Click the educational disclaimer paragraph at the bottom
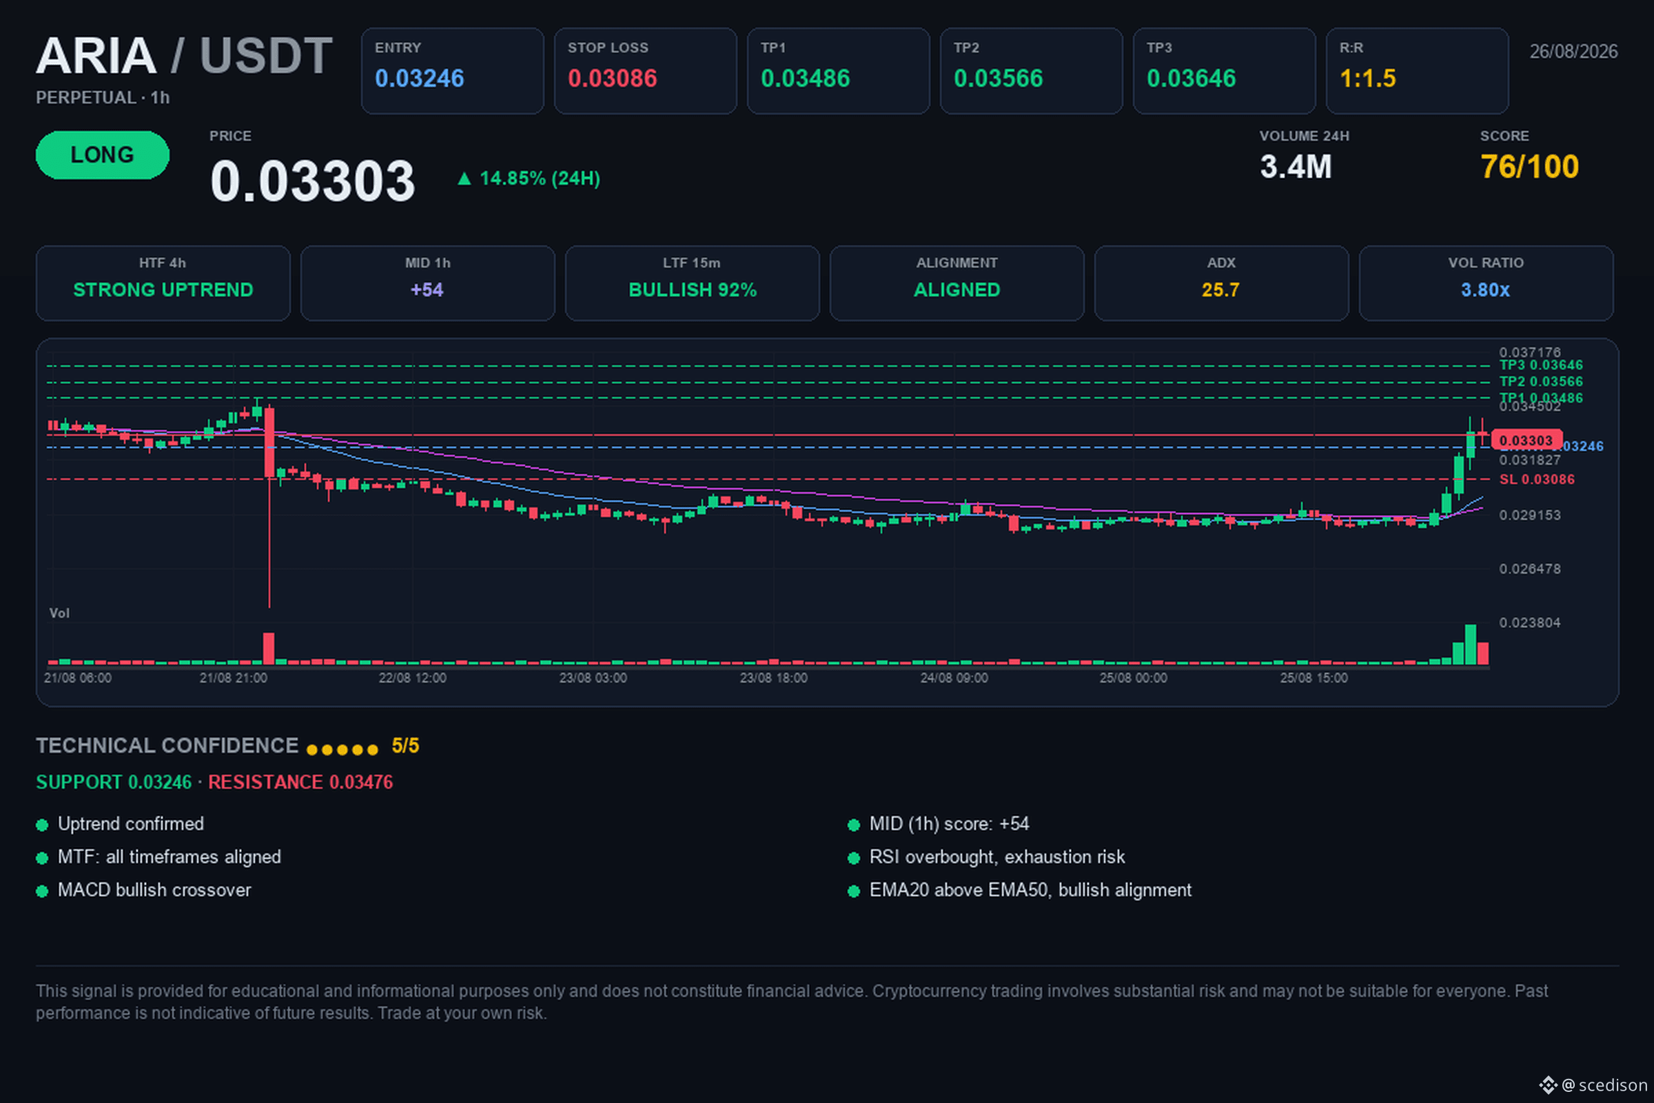The height and width of the screenshot is (1103, 1654). pos(792,1002)
